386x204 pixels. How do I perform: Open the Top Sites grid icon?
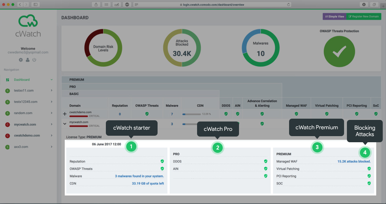106,4
